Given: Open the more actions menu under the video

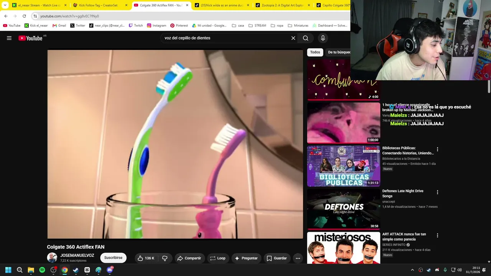Looking at the screenshot, I should pyautogui.click(x=298, y=258).
